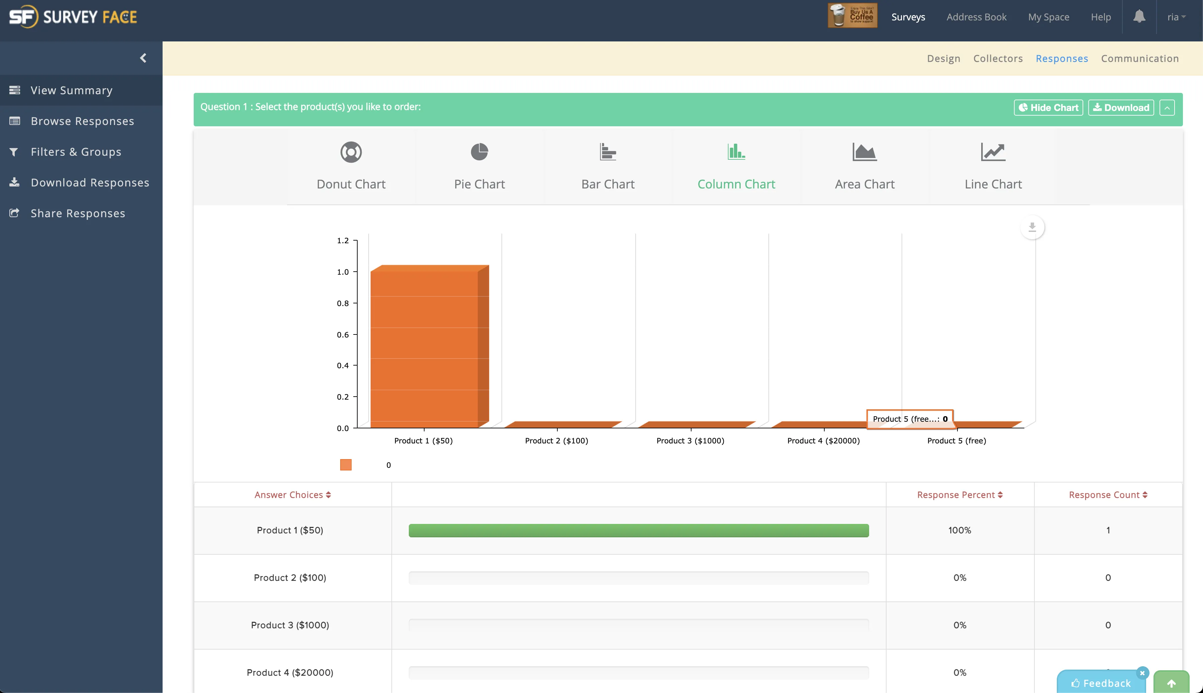Image resolution: width=1203 pixels, height=693 pixels.
Task: Toggle the orange legend series swatch
Action: 346,465
